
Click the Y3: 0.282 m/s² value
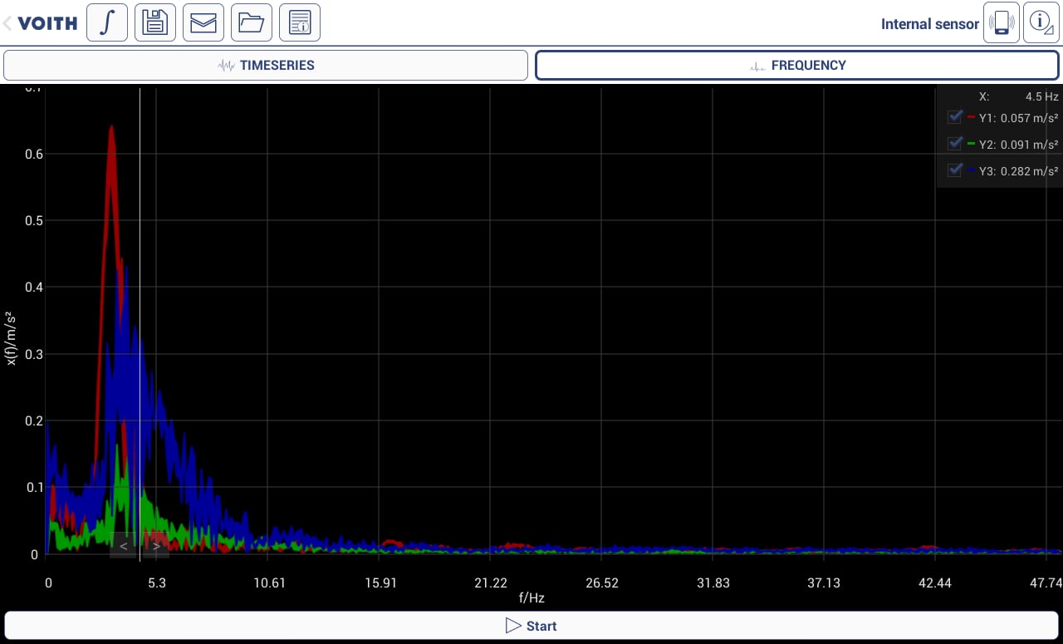click(1019, 171)
